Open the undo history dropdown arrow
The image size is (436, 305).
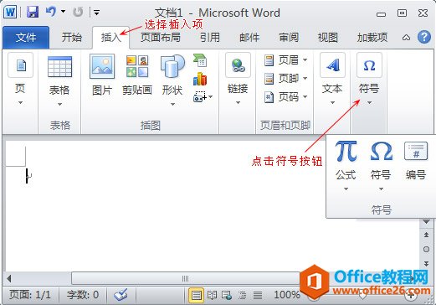pos(64,12)
